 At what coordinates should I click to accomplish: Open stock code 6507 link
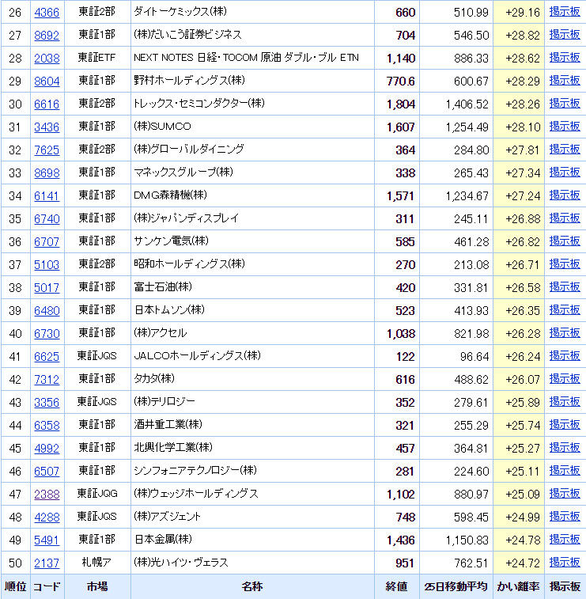(x=47, y=471)
